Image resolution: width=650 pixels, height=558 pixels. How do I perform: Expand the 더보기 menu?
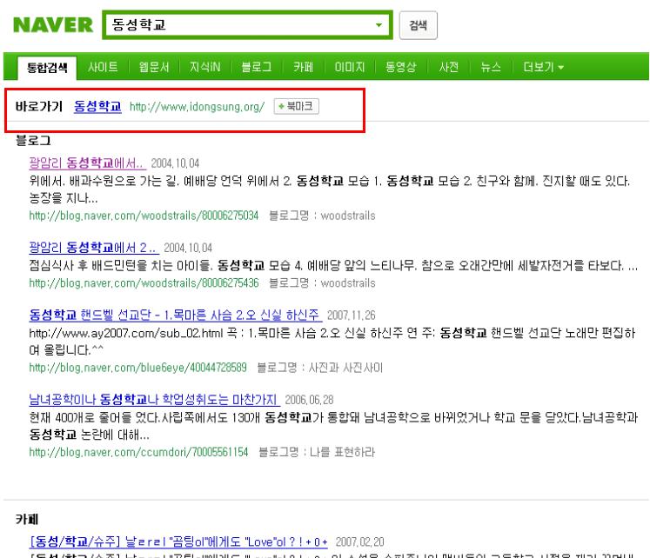click(x=542, y=67)
